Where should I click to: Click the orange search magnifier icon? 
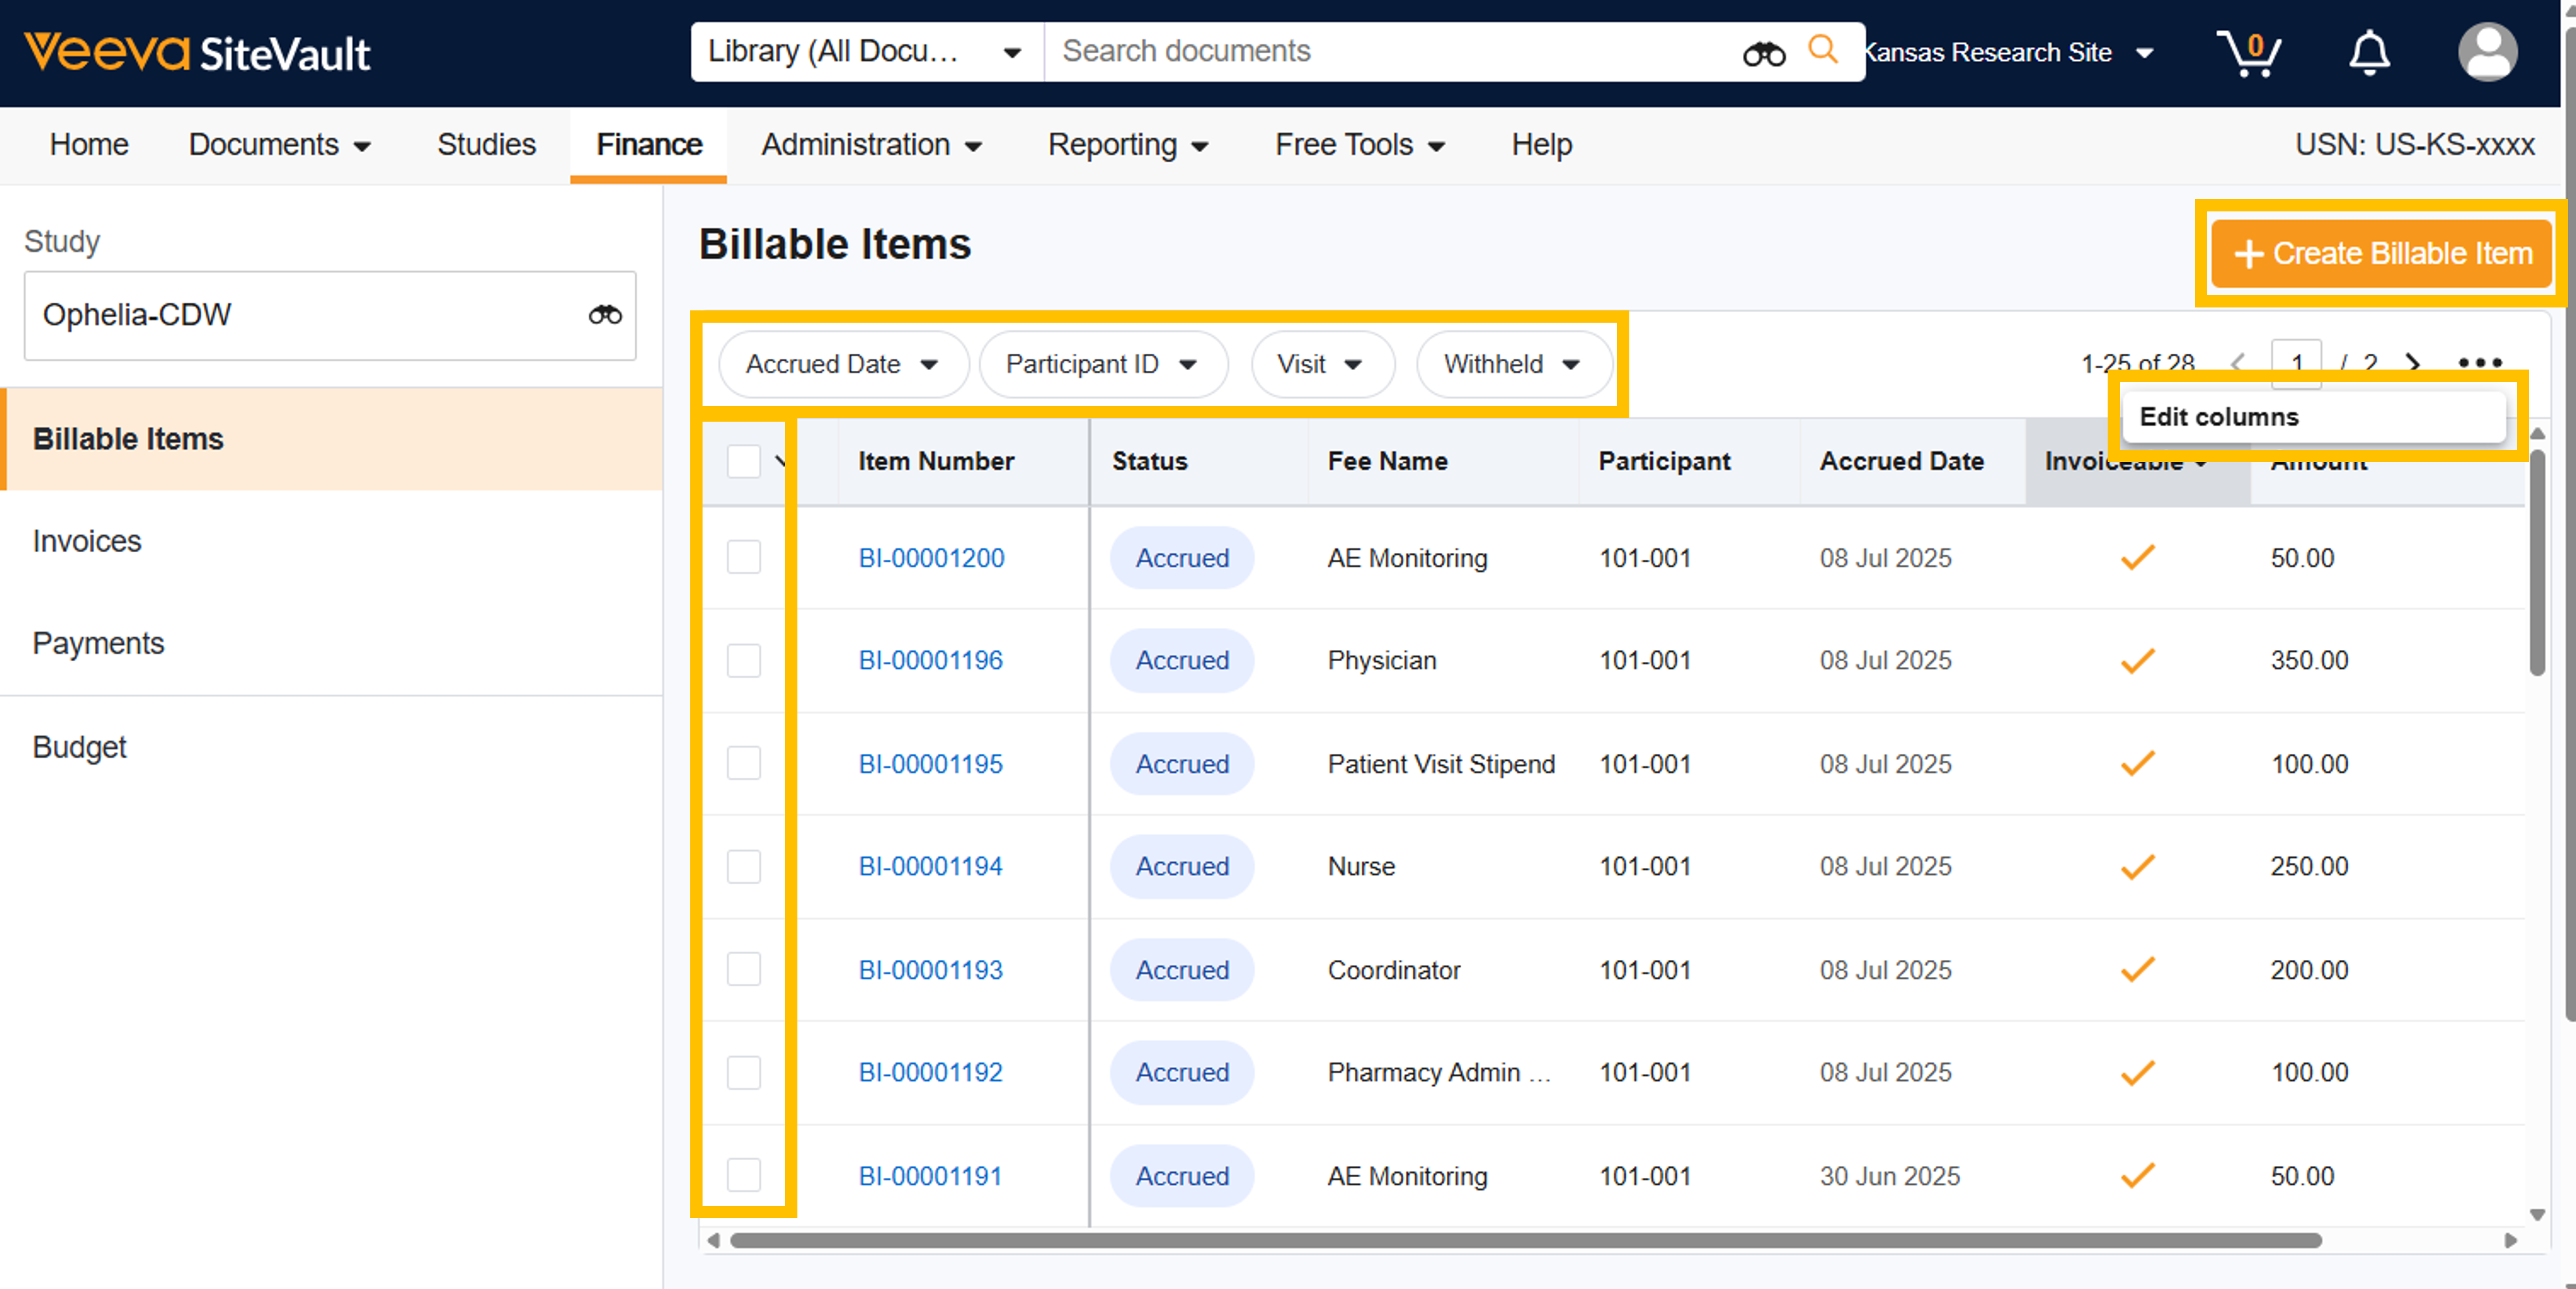[x=1822, y=50]
